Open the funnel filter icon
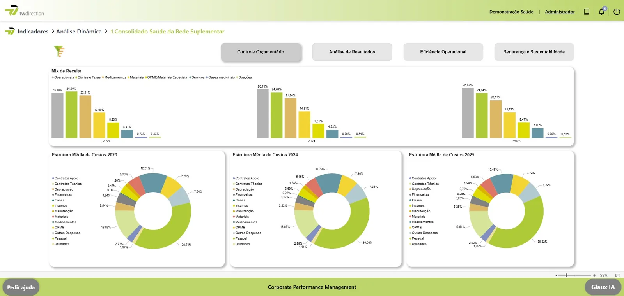Image resolution: width=624 pixels, height=296 pixels. point(59,51)
